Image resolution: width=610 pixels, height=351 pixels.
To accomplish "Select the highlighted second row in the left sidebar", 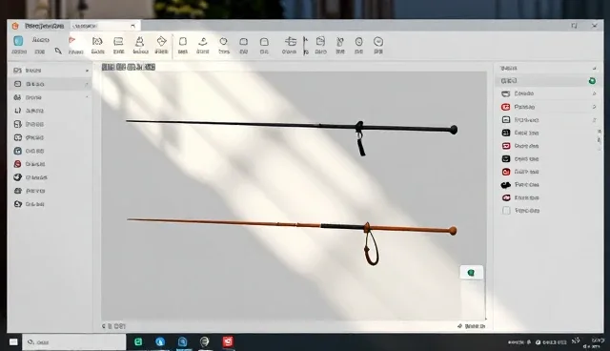I will tap(51, 84).
